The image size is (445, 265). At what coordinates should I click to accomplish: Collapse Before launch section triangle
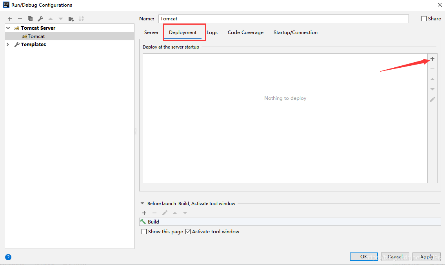click(x=142, y=204)
